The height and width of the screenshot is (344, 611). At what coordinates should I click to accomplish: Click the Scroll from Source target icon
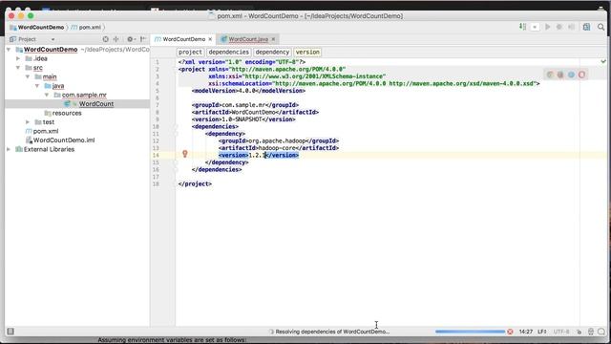click(106, 39)
